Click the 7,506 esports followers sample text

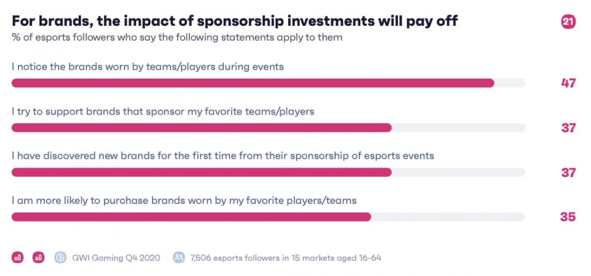click(286, 258)
